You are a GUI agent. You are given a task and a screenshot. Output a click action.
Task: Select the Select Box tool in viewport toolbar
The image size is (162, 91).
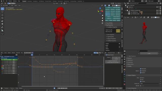[2, 9]
